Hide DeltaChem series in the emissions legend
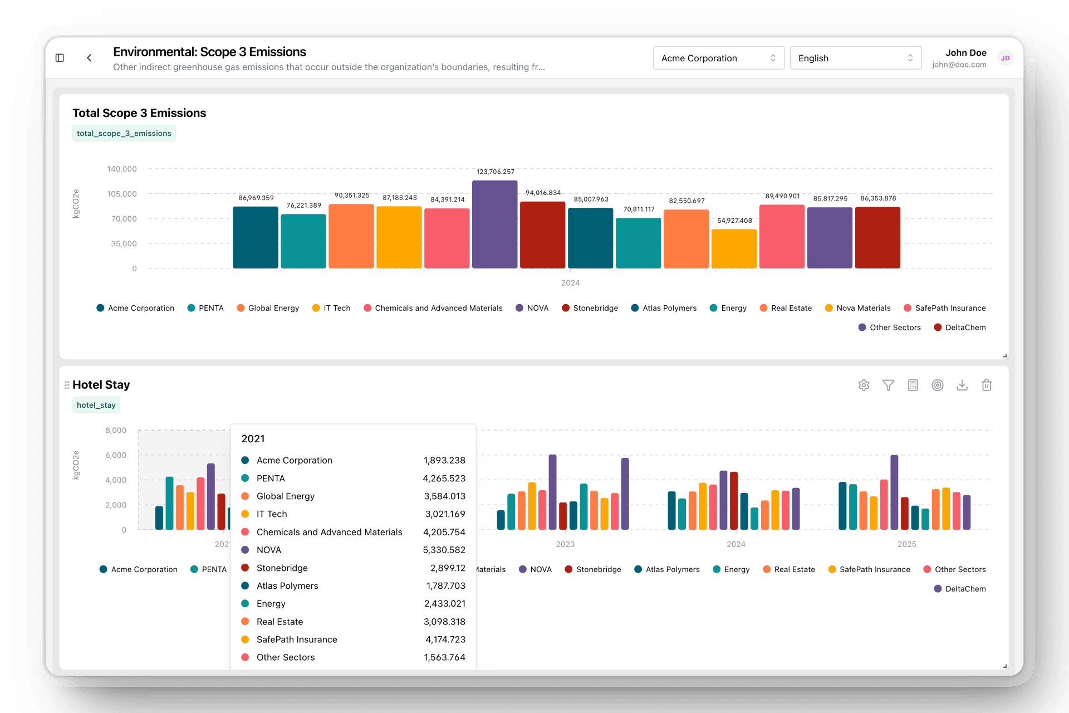Image resolution: width=1069 pixels, height=713 pixels. pos(959,327)
